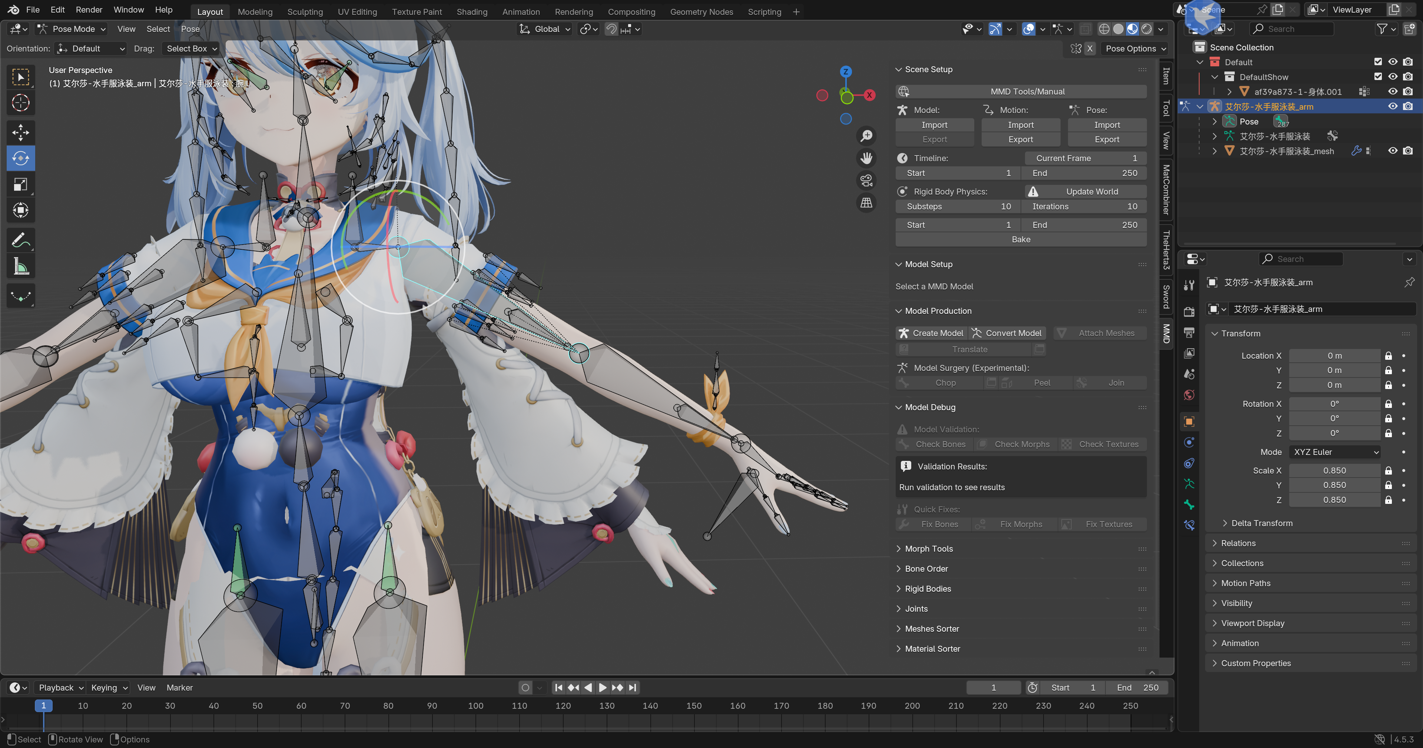1423x748 pixels.
Task: Expand the Rigid Bodies panel
Action: coord(928,589)
